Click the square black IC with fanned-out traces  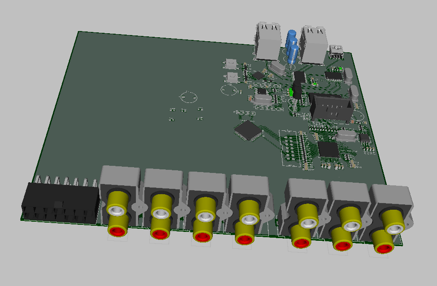[329, 149]
